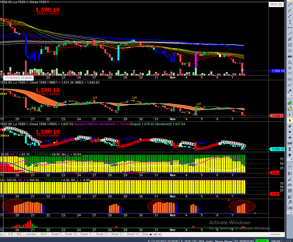293x242 pixels.
Task: Select the Triangle drawing tool
Action: point(290,62)
